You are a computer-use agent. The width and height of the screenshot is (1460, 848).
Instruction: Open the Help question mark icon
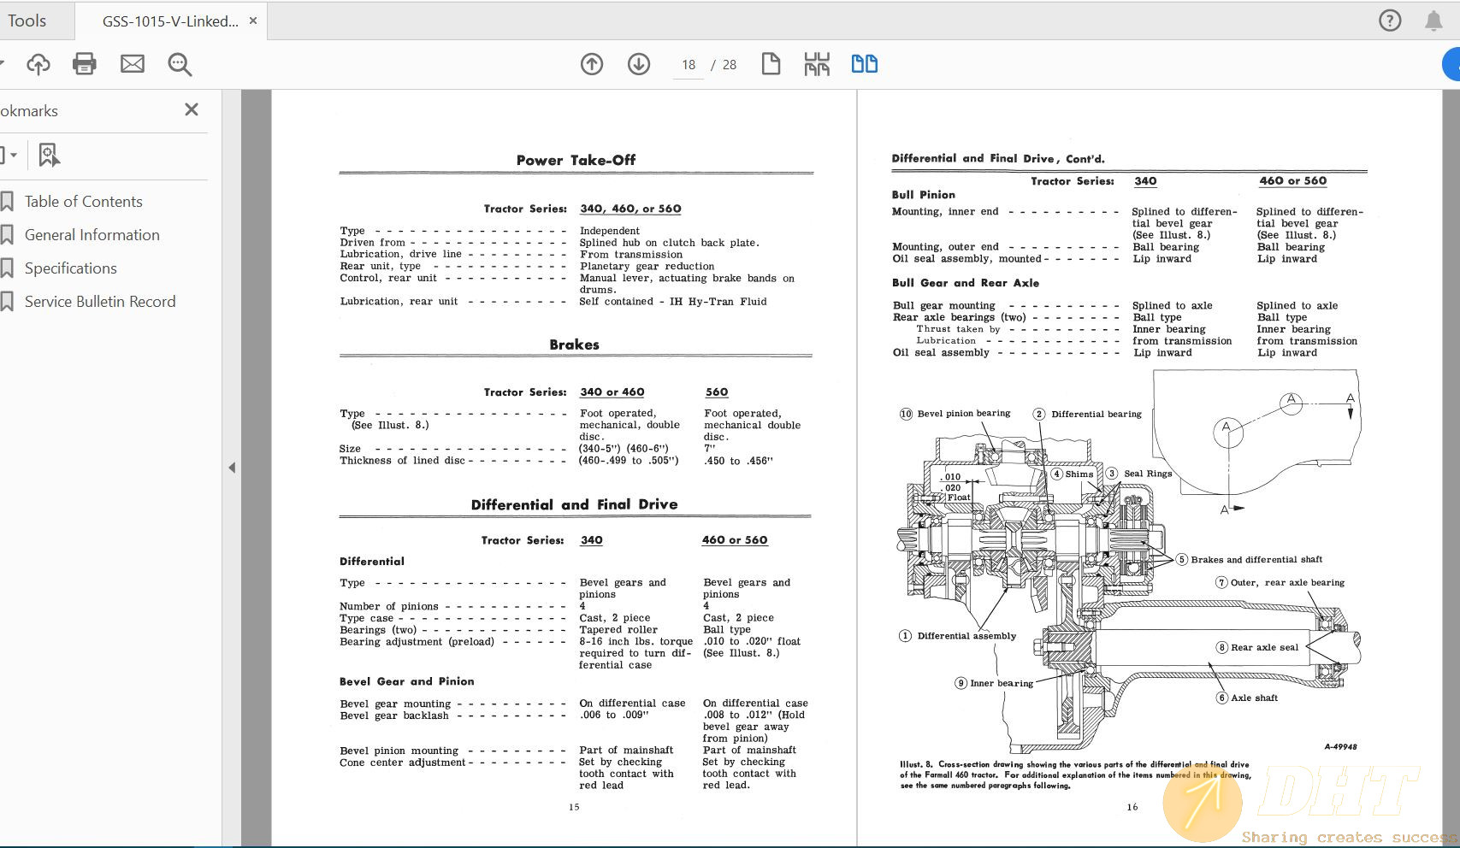[1390, 21]
